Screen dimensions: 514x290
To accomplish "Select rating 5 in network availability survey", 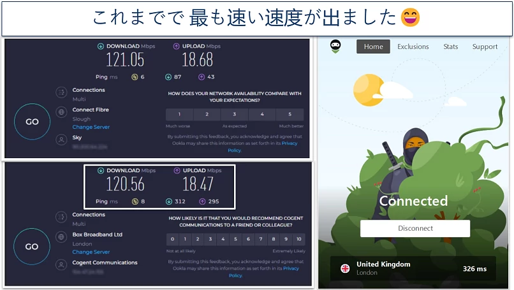I will click(290, 114).
